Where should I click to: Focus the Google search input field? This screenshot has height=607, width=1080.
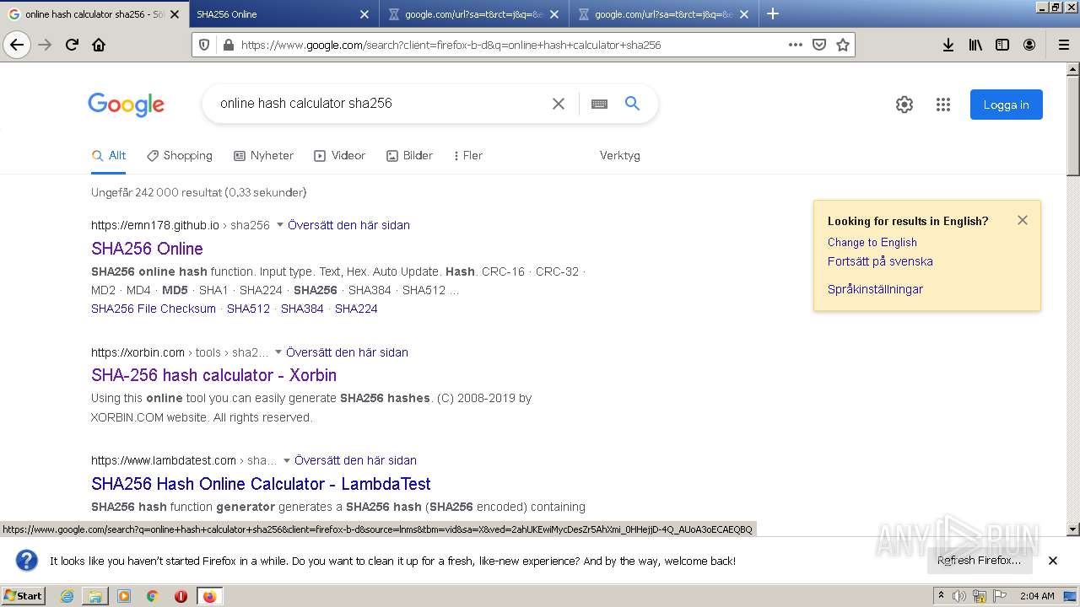[x=380, y=103]
